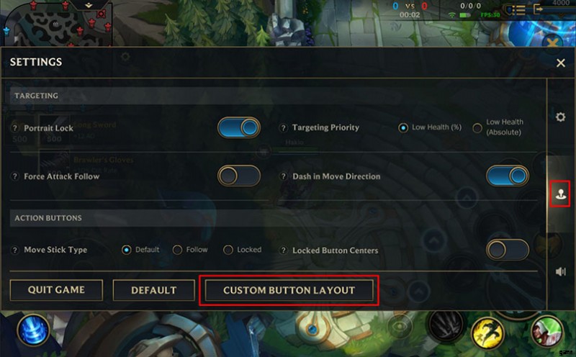Turn off the Portrait Lock switch

(x=239, y=127)
